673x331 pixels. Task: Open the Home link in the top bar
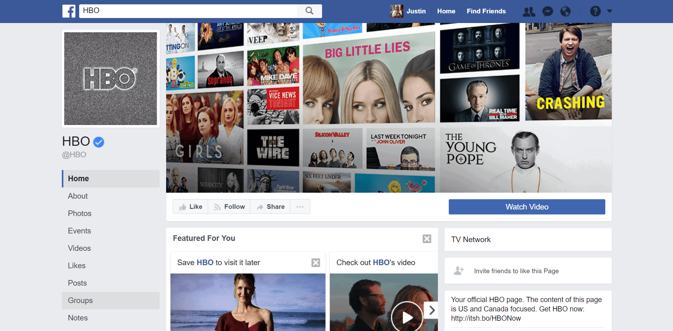coord(446,11)
